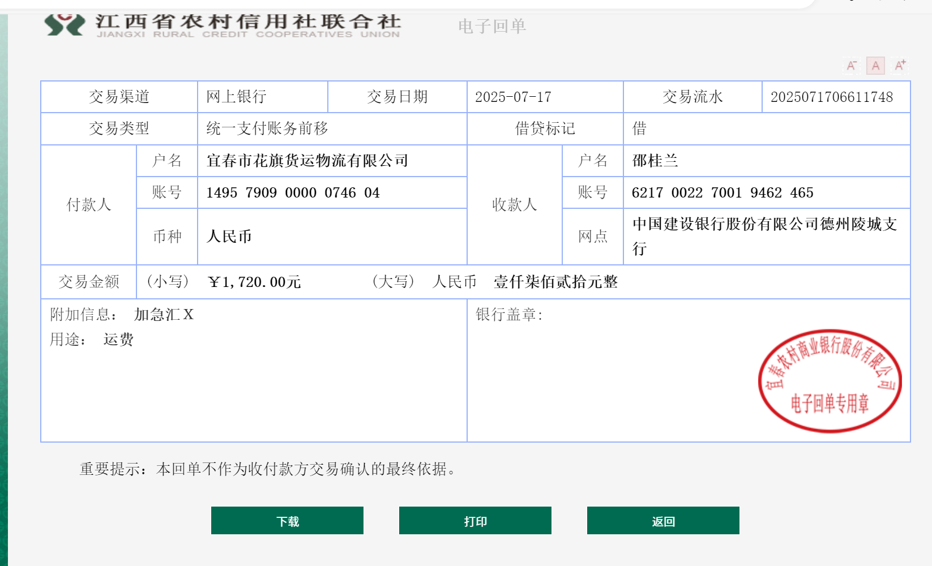Click the 交易流水 label cell
The width and height of the screenshot is (932, 566).
[693, 97]
